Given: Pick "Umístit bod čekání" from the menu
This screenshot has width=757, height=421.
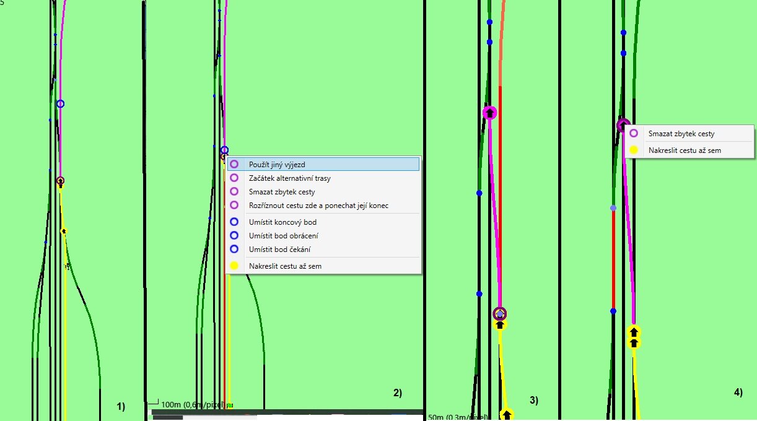Looking at the screenshot, I should tap(279, 250).
